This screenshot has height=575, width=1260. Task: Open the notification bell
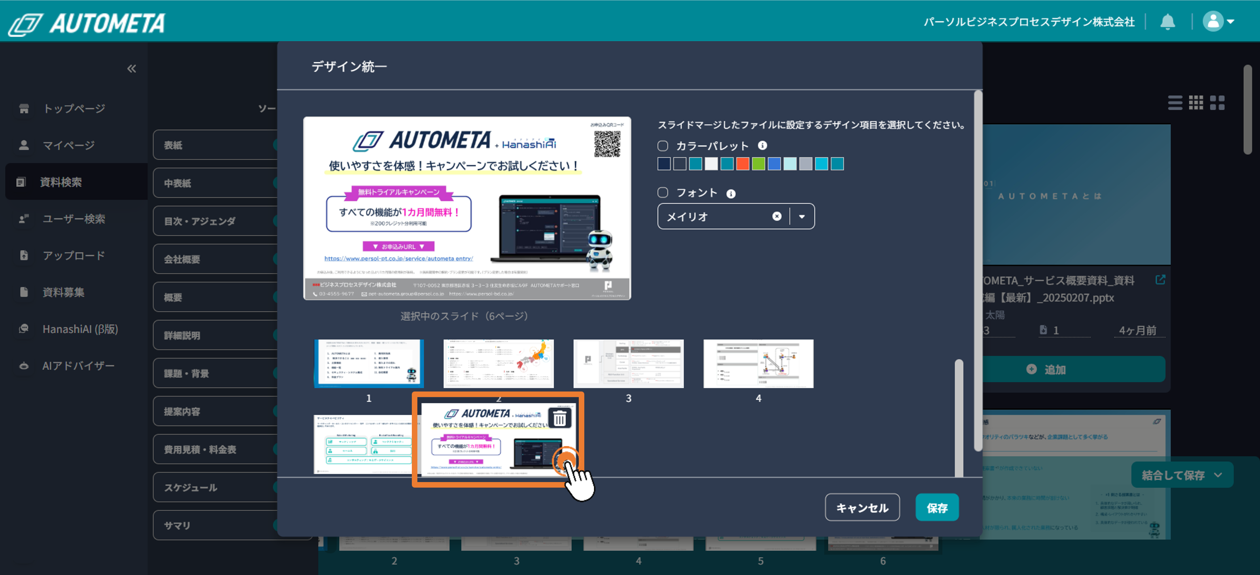click(1167, 21)
